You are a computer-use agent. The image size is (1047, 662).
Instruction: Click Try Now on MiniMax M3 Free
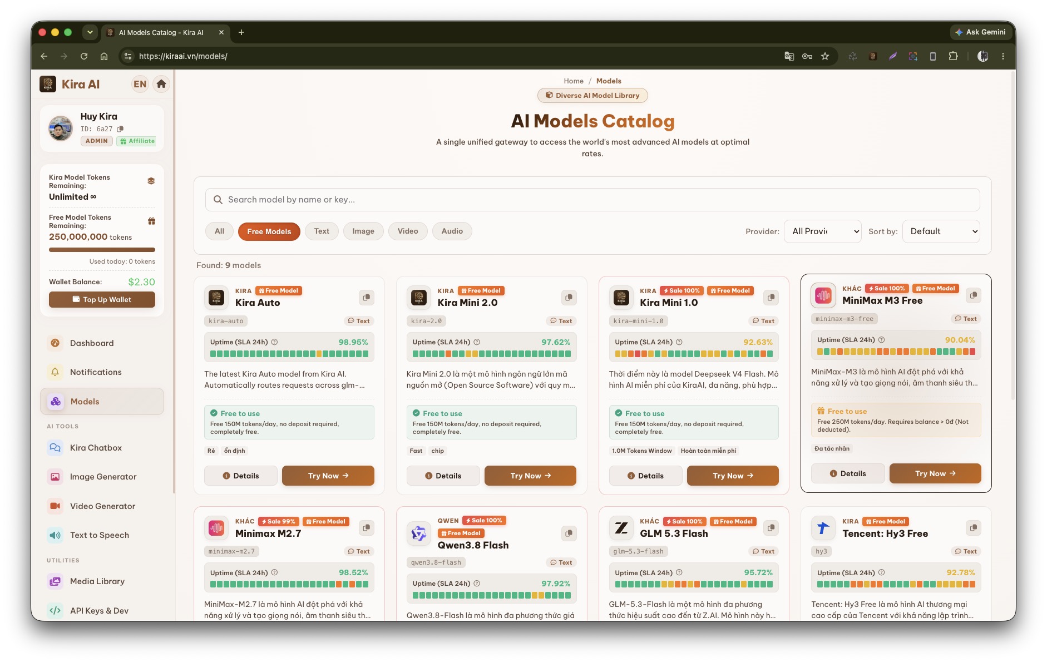point(935,473)
